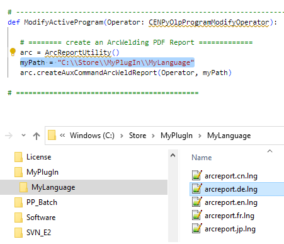Viewport: 284px width, 244px height.
Task: Click the highlighted myPath assignment line
Action: point(107,62)
